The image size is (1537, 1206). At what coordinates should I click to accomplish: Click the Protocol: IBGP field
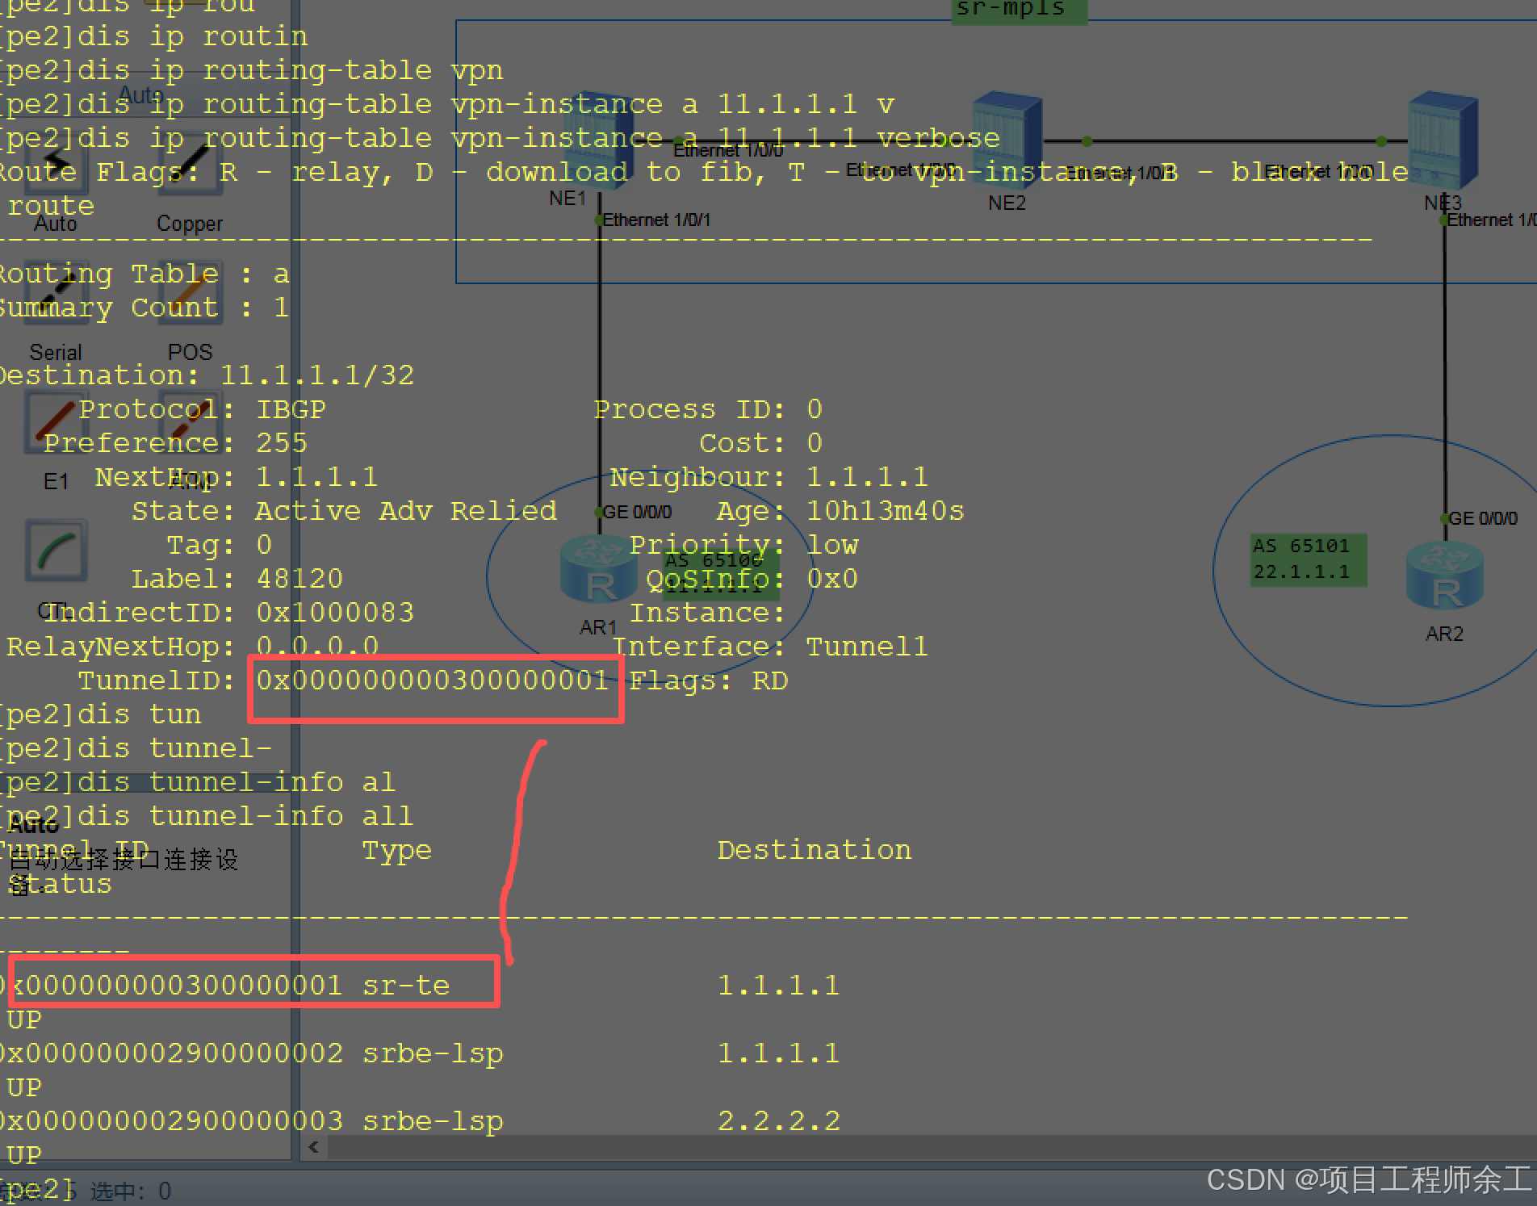tap(202, 409)
